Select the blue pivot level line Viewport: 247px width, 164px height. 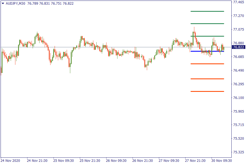click(x=207, y=51)
